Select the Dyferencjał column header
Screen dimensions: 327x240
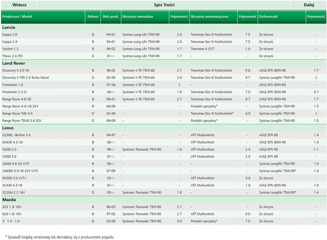click(x=268, y=16)
